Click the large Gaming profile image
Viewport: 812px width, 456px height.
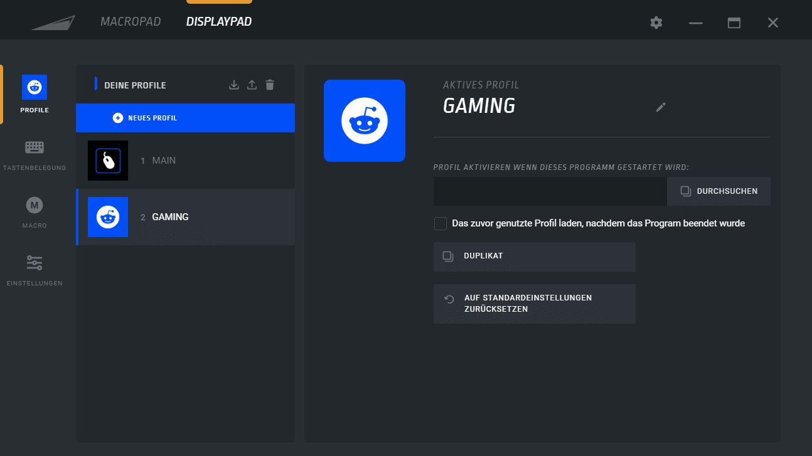365,120
